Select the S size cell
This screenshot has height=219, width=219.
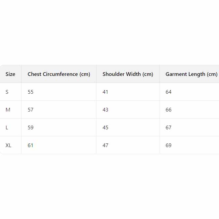pos(7,92)
